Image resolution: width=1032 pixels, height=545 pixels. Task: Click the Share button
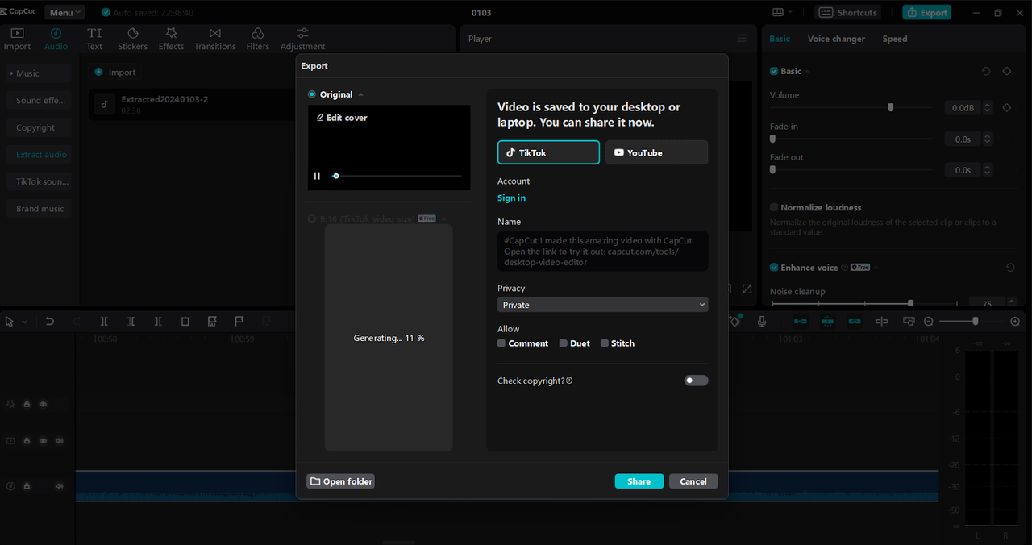tap(639, 481)
